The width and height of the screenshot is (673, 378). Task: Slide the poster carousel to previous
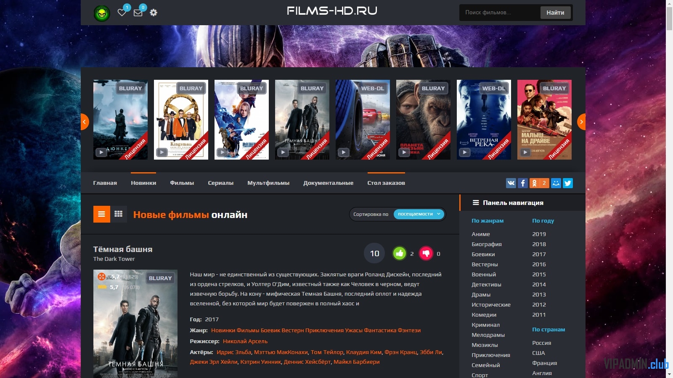(x=84, y=122)
